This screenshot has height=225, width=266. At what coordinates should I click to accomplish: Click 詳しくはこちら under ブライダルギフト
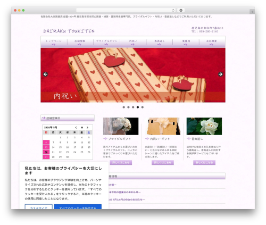click(121, 163)
